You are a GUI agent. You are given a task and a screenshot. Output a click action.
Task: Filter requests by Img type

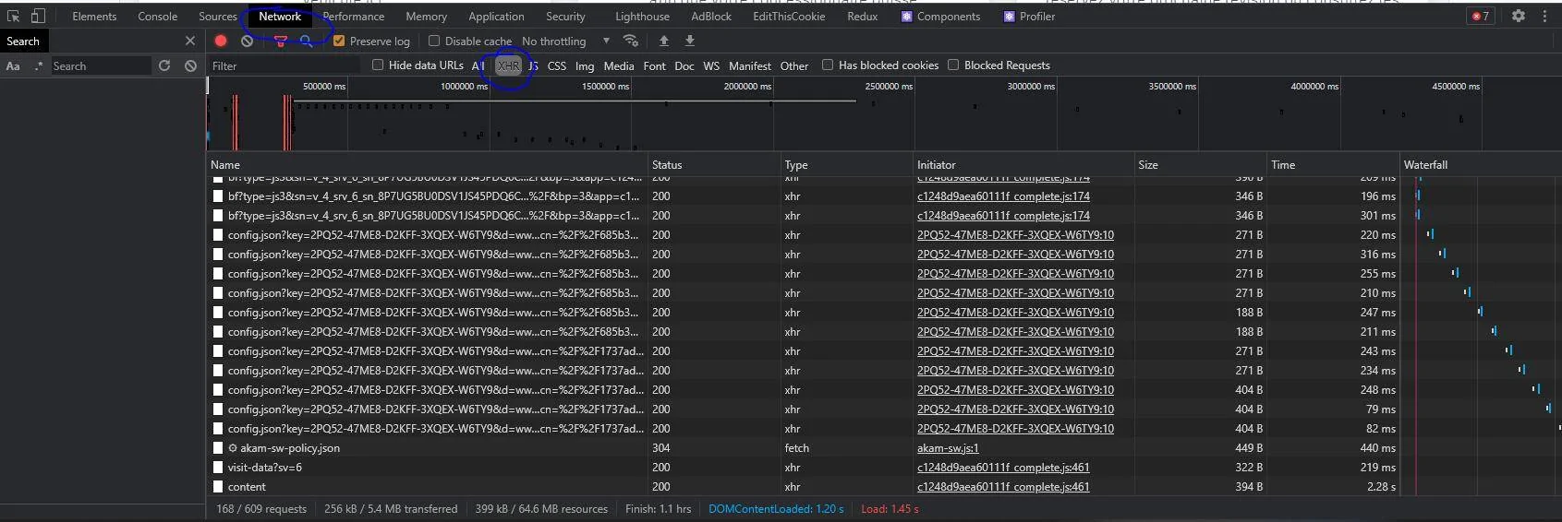pos(585,66)
